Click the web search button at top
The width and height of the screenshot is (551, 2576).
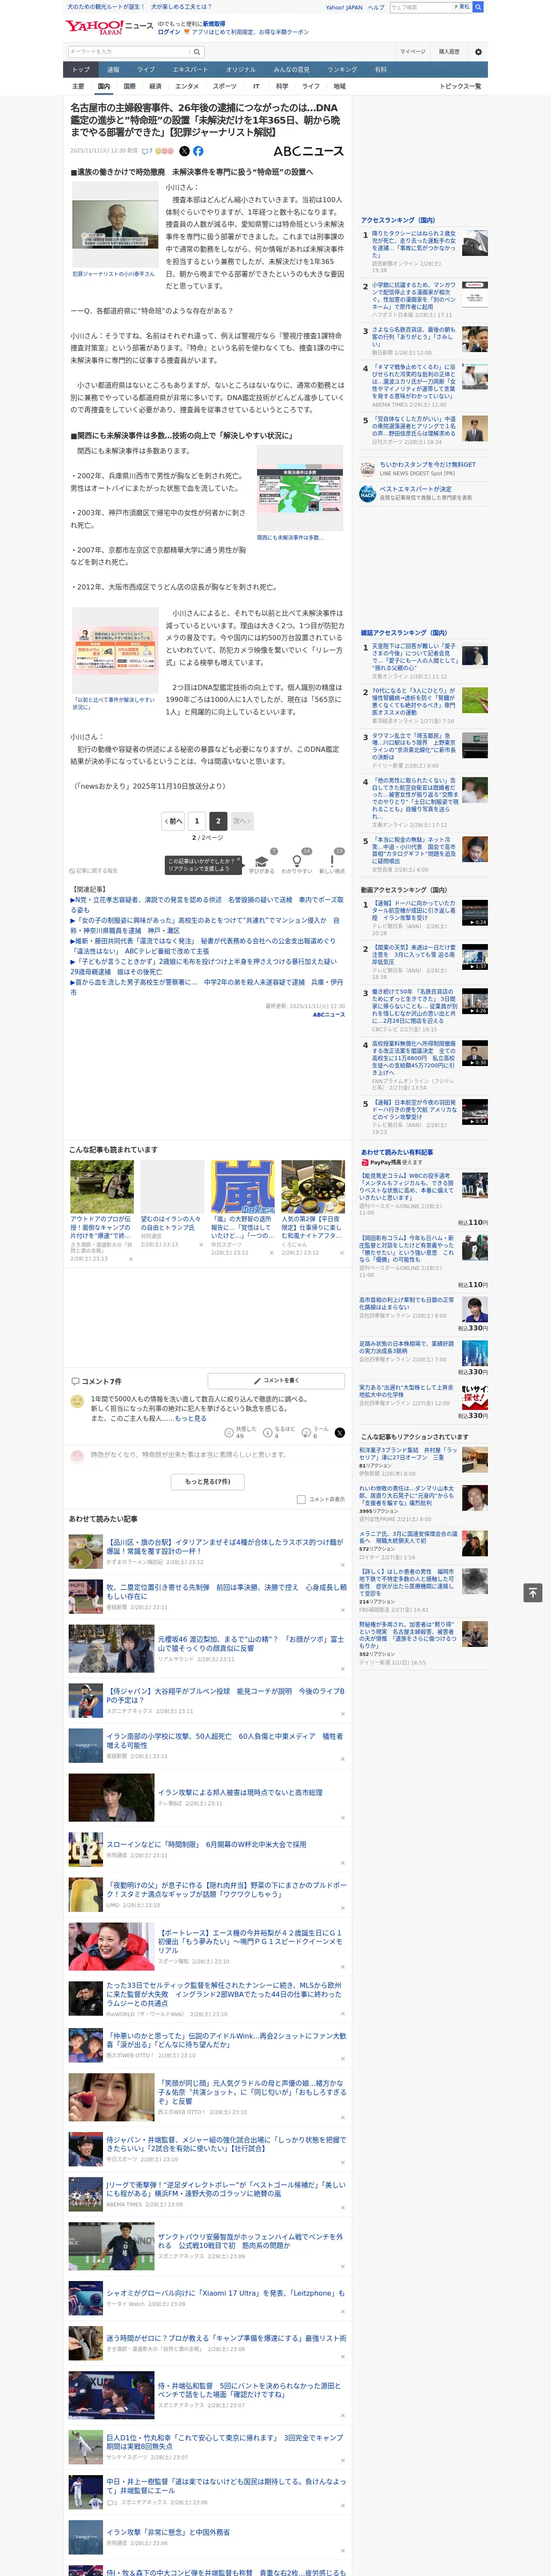(478, 7)
